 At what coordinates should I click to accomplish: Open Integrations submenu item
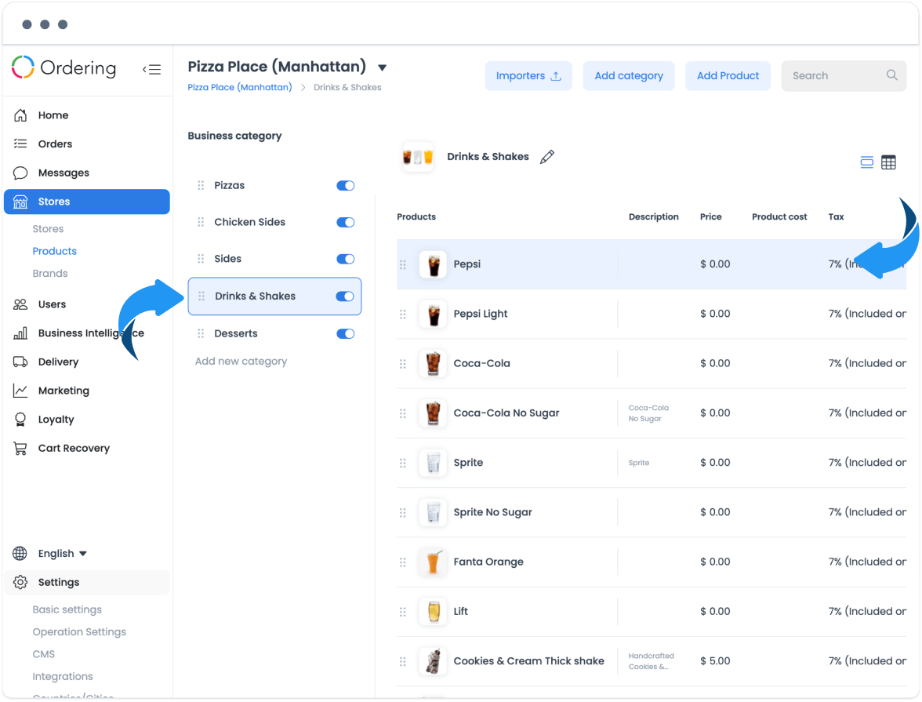[x=63, y=677]
